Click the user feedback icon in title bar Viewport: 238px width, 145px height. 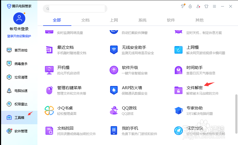click(x=198, y=6)
